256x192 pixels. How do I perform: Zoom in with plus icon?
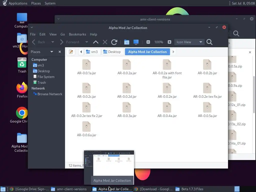[169, 42]
